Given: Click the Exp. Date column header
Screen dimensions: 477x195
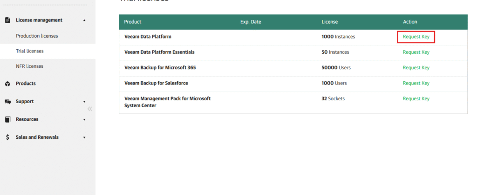Looking at the screenshot, I should tap(251, 22).
